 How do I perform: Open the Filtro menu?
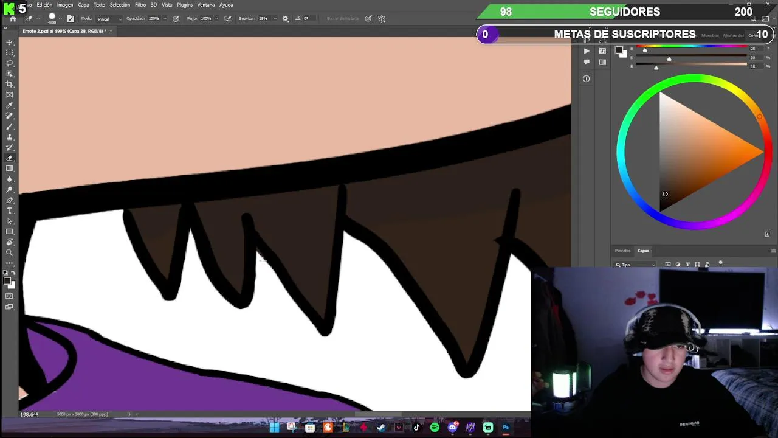tap(140, 5)
